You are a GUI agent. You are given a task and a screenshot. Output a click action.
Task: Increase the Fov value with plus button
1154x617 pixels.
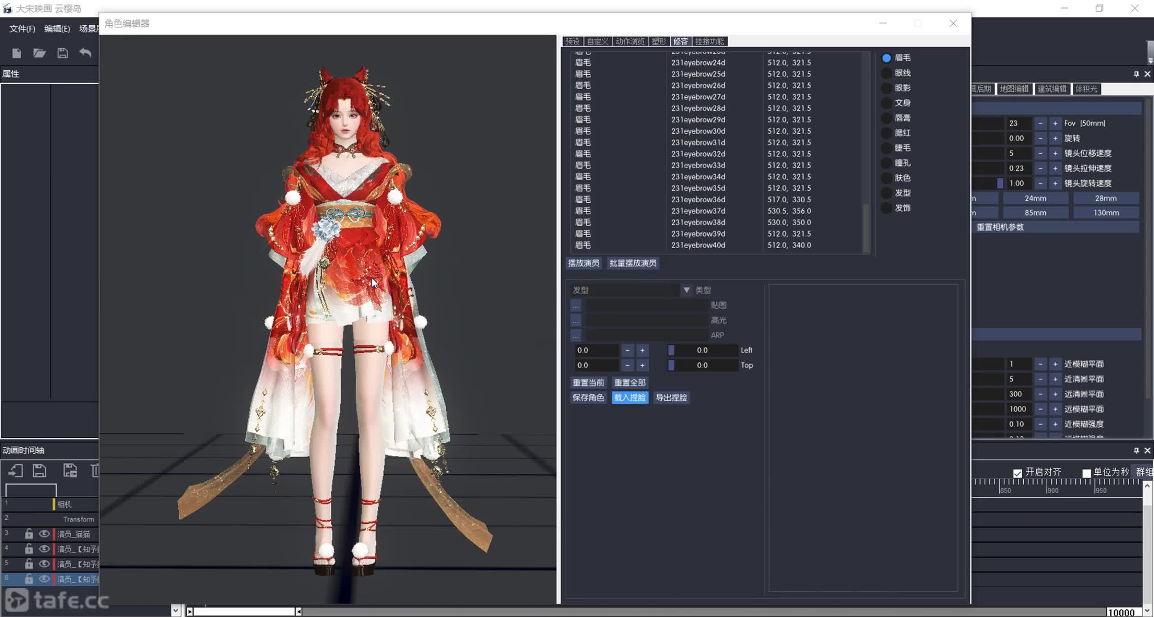pyautogui.click(x=1055, y=123)
